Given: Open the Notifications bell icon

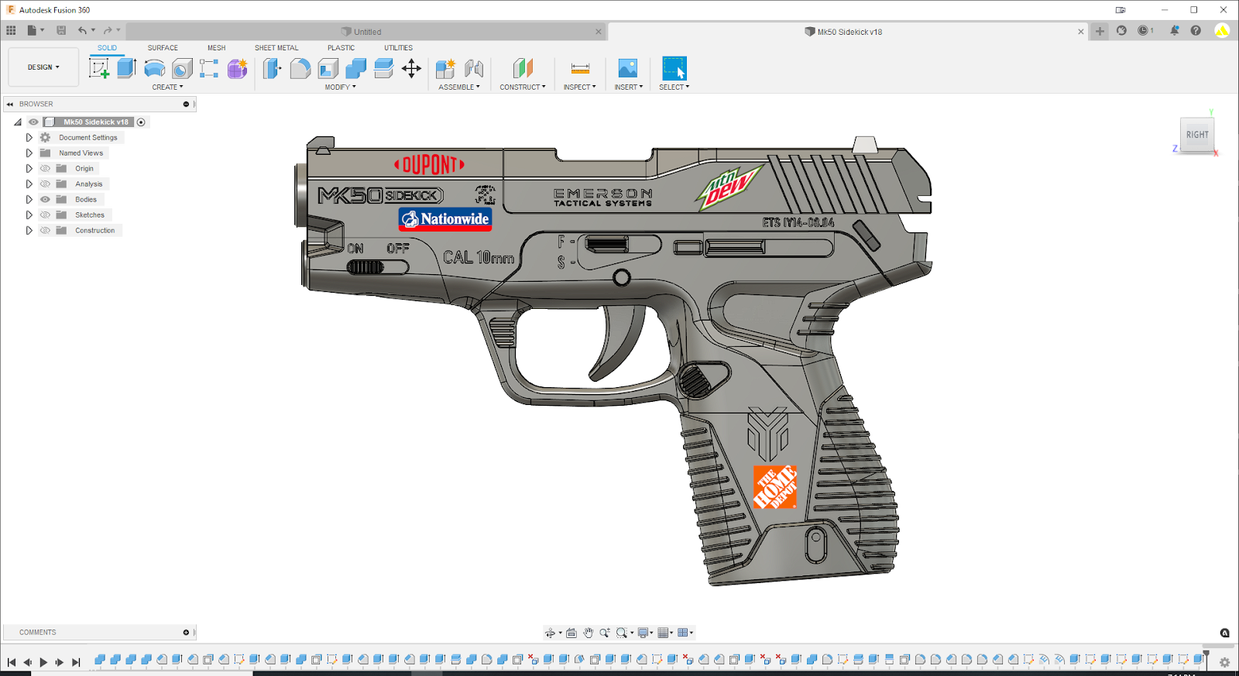Looking at the screenshot, I should [1175, 31].
